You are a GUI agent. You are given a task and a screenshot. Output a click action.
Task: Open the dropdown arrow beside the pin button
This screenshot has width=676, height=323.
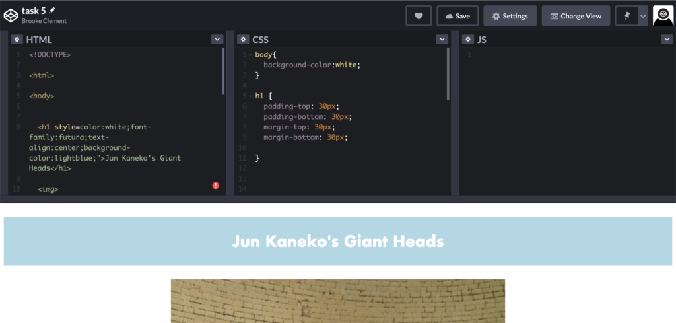[x=643, y=16]
